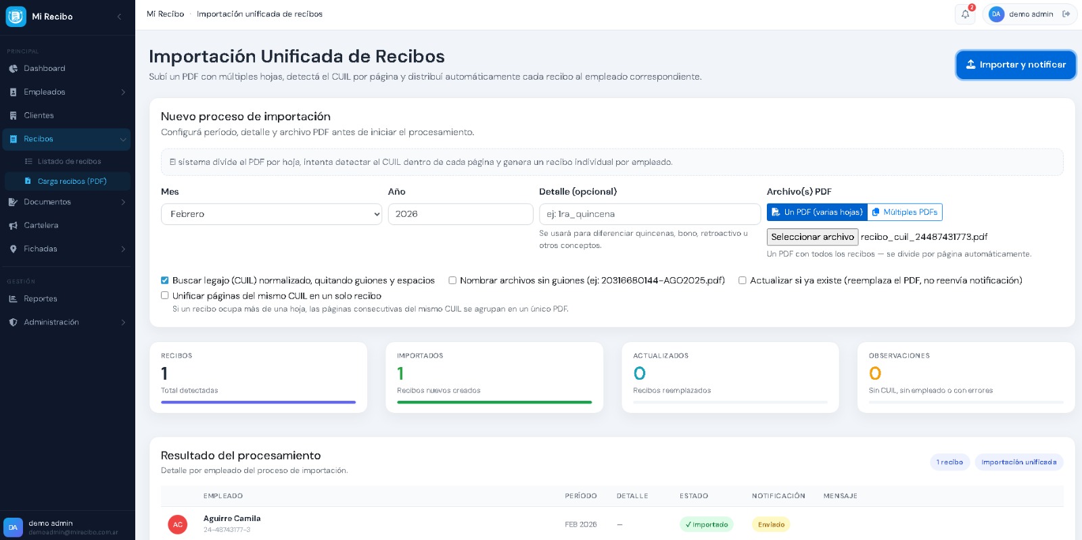
Task: Click the Importados progress bar
Action: pos(494,402)
